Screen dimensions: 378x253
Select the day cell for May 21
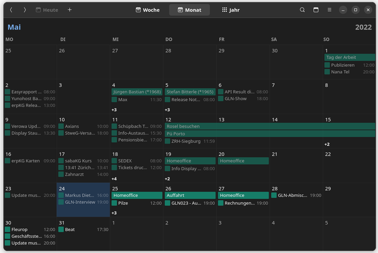point(296,166)
